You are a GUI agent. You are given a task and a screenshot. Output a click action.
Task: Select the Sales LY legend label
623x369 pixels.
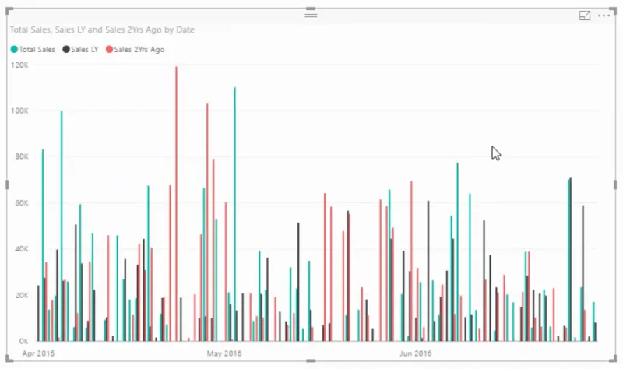[x=85, y=50]
